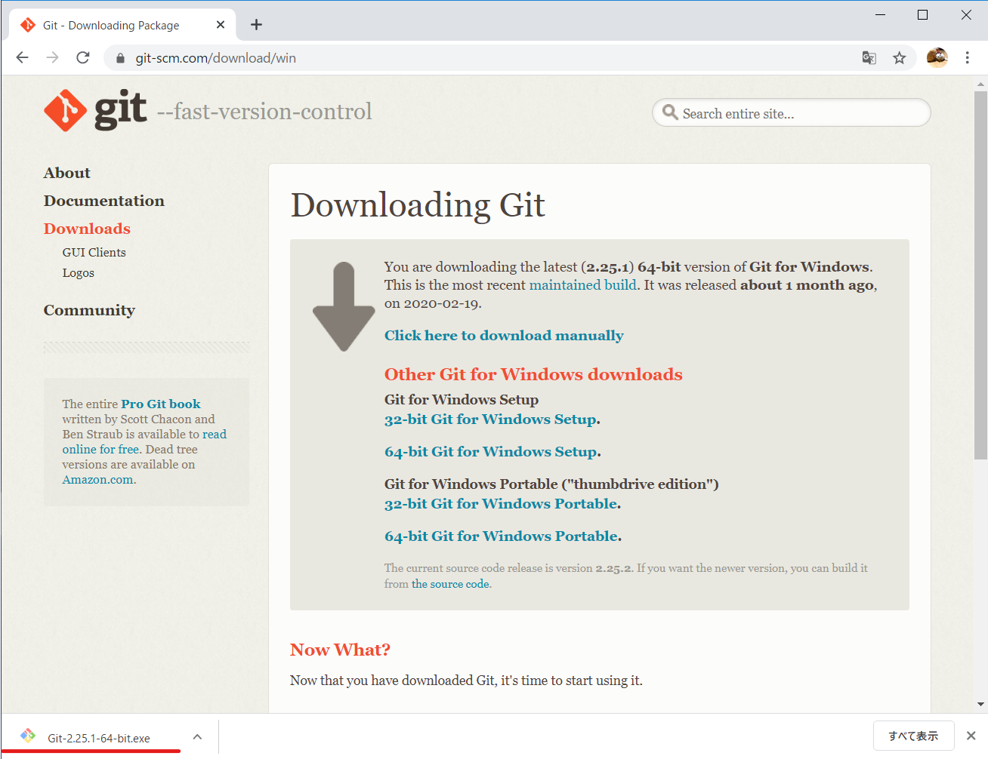Click the search magnifier icon
988x759 pixels.
pyautogui.click(x=670, y=112)
